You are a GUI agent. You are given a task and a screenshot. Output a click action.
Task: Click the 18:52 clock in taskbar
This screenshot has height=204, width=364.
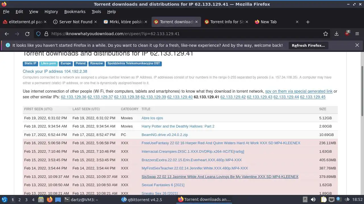357,199
